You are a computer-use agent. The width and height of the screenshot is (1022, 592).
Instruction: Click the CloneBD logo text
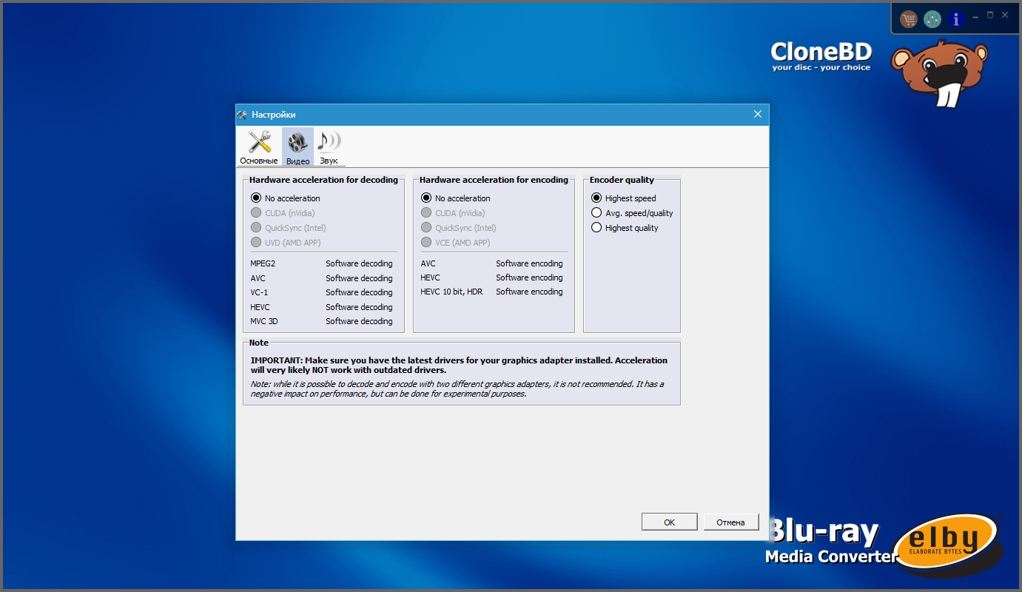[821, 55]
